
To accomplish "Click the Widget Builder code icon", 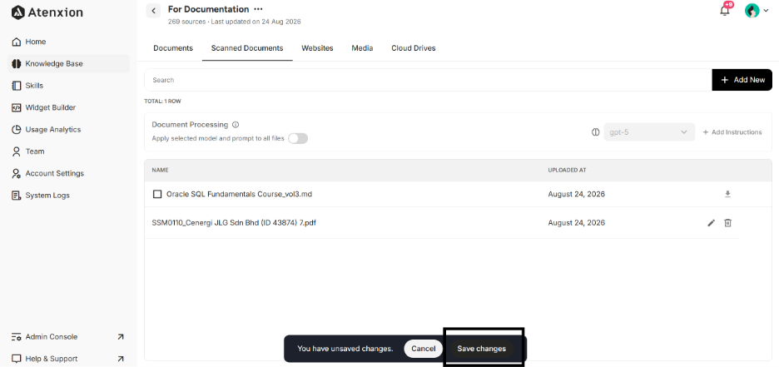I will [17, 107].
